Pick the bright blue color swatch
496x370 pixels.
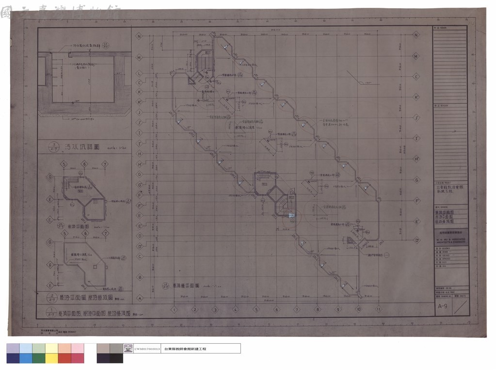pyautogui.click(x=26, y=358)
